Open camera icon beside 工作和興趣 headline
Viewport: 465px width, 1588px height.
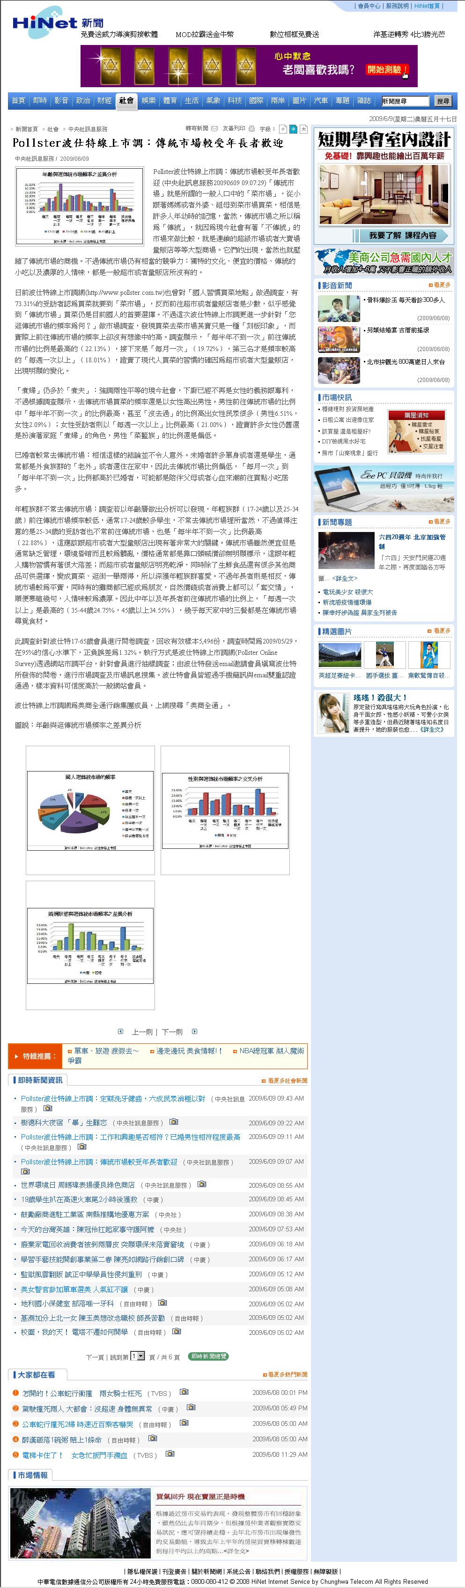point(82,1146)
